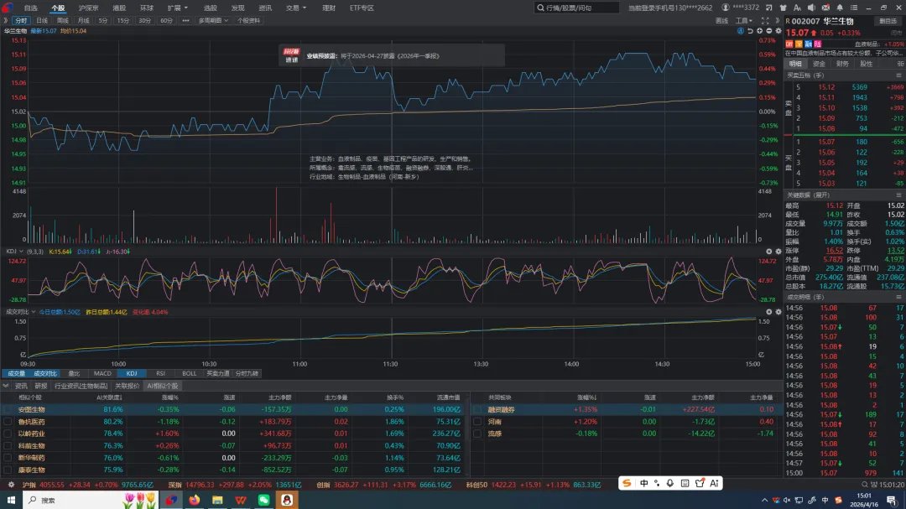Click the stock search input field

(x=576, y=8)
